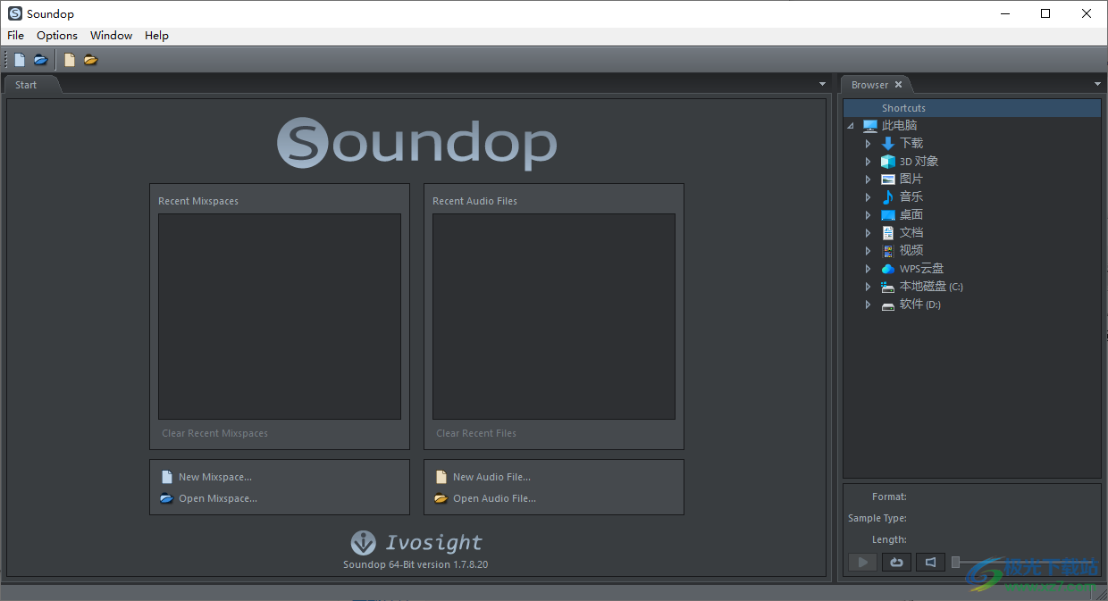
Task: Click the 3D 对象 cube icon
Action: point(887,162)
